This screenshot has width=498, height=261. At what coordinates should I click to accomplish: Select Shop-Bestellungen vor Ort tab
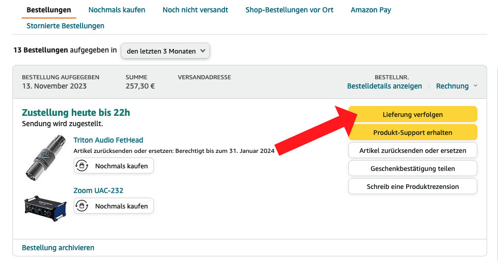pos(289,10)
